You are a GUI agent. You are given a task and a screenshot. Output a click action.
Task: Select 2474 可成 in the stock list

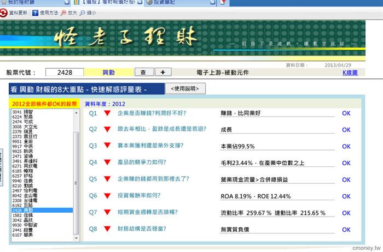click(x=43, y=122)
